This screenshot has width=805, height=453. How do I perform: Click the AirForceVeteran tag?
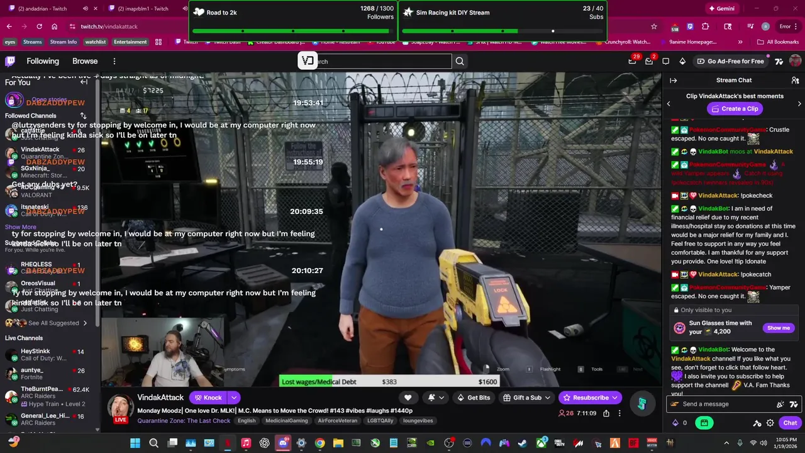click(338, 421)
